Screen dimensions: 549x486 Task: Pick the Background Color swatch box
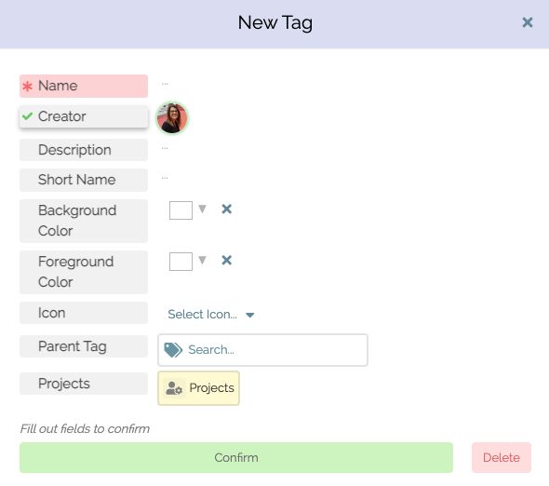[181, 210]
